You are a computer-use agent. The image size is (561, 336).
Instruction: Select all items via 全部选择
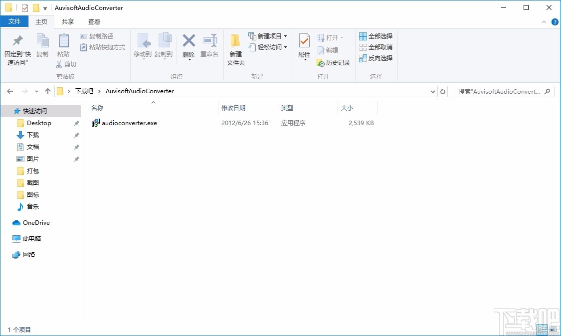375,35
